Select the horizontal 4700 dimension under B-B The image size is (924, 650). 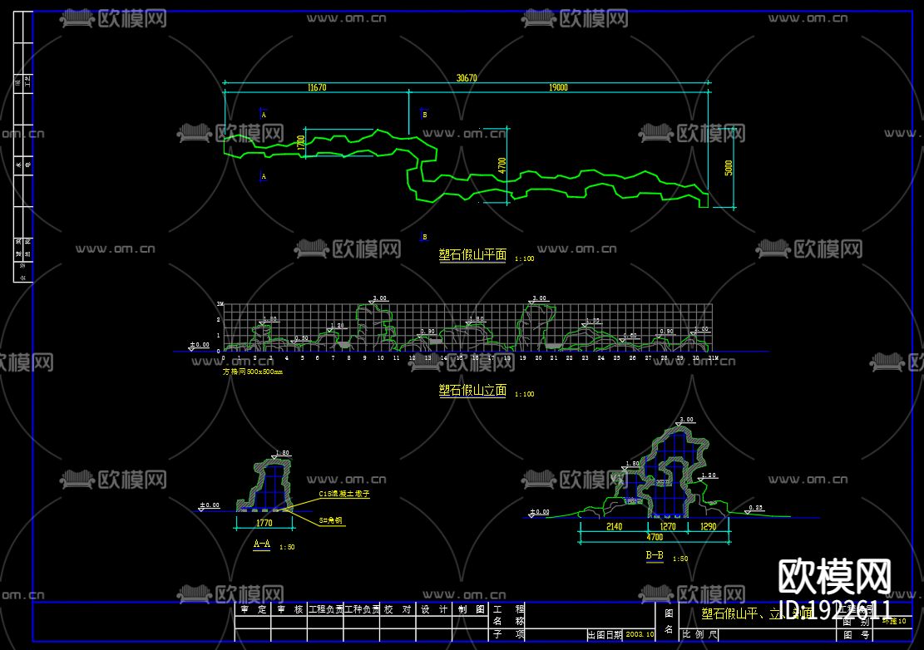[x=655, y=538]
